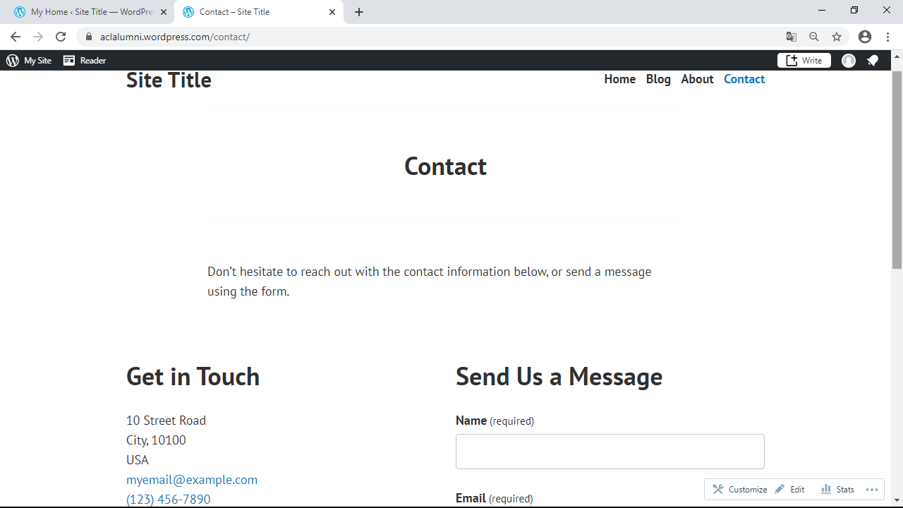Click the browser back arrow
This screenshot has width=903, height=508.
tap(16, 37)
